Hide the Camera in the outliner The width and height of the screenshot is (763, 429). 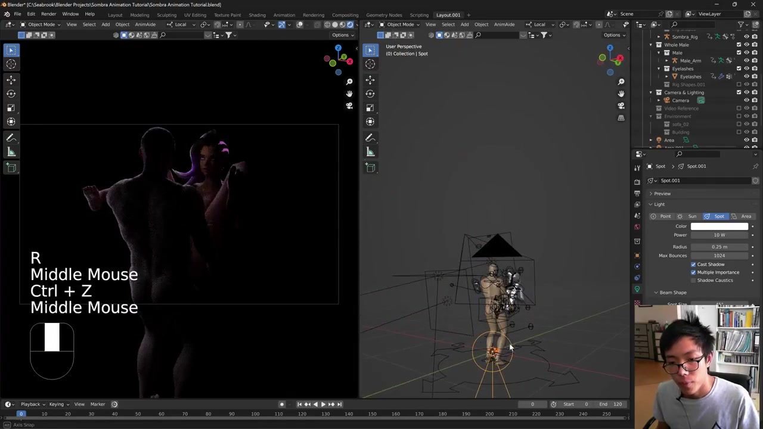746,100
